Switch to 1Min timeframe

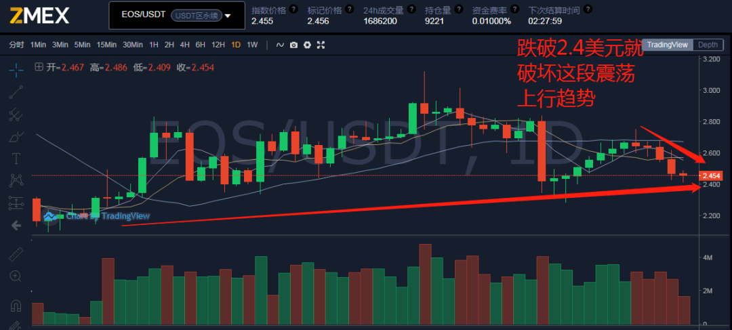pos(38,45)
